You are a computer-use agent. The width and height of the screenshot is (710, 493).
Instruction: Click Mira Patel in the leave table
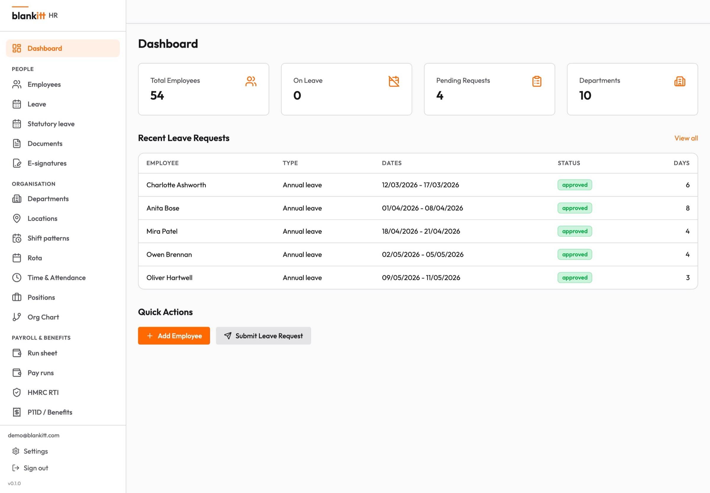[162, 231]
